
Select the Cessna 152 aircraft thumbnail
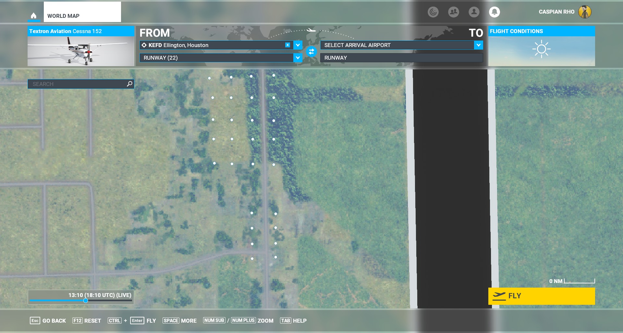point(81,51)
